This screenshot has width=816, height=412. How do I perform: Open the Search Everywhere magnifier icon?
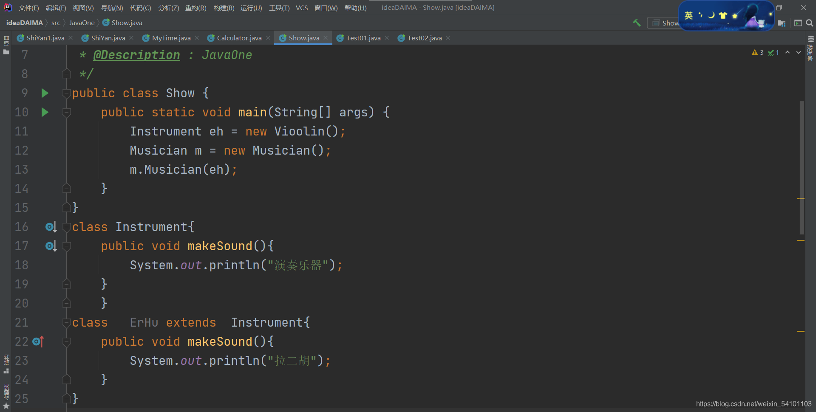click(x=810, y=23)
